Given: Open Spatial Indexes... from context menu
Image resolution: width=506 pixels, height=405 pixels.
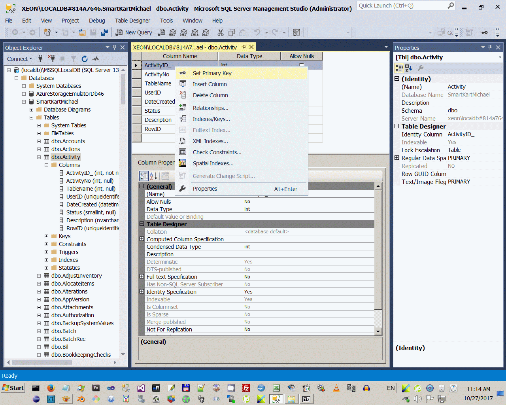Looking at the screenshot, I should [242, 163].
